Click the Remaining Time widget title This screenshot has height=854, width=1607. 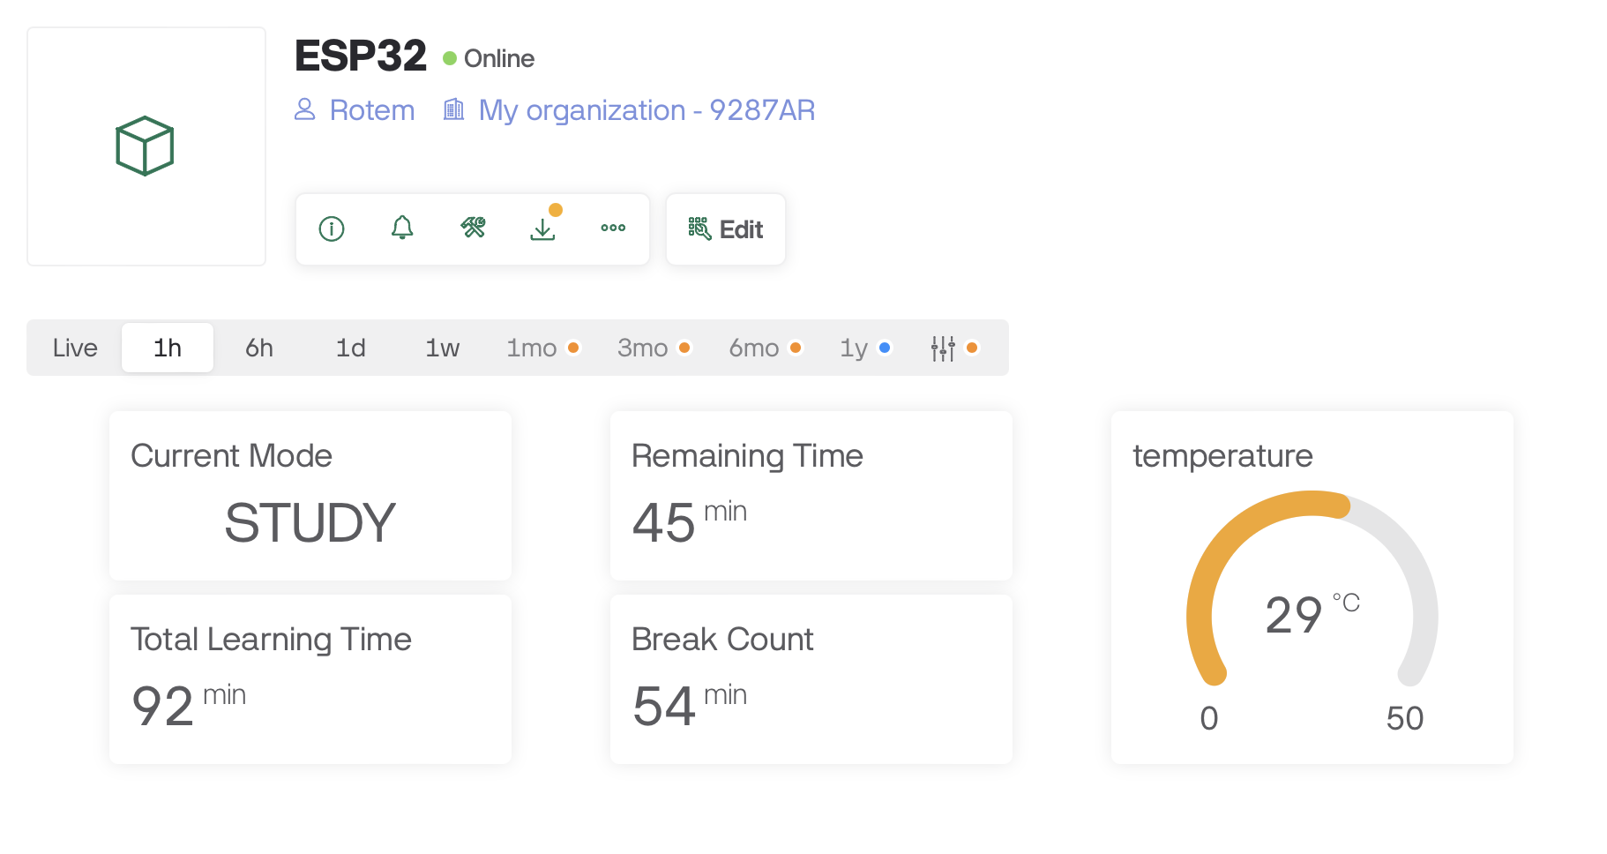[747, 456]
